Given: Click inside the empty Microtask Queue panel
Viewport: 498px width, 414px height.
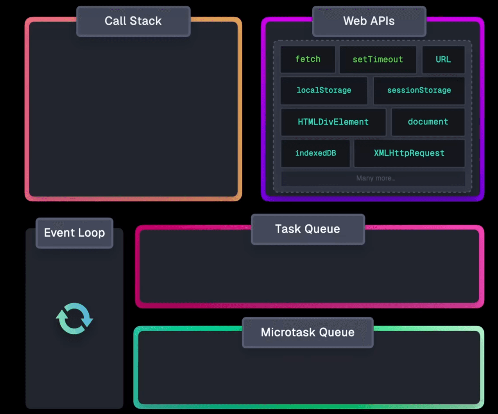Looking at the screenshot, I should 309,375.
